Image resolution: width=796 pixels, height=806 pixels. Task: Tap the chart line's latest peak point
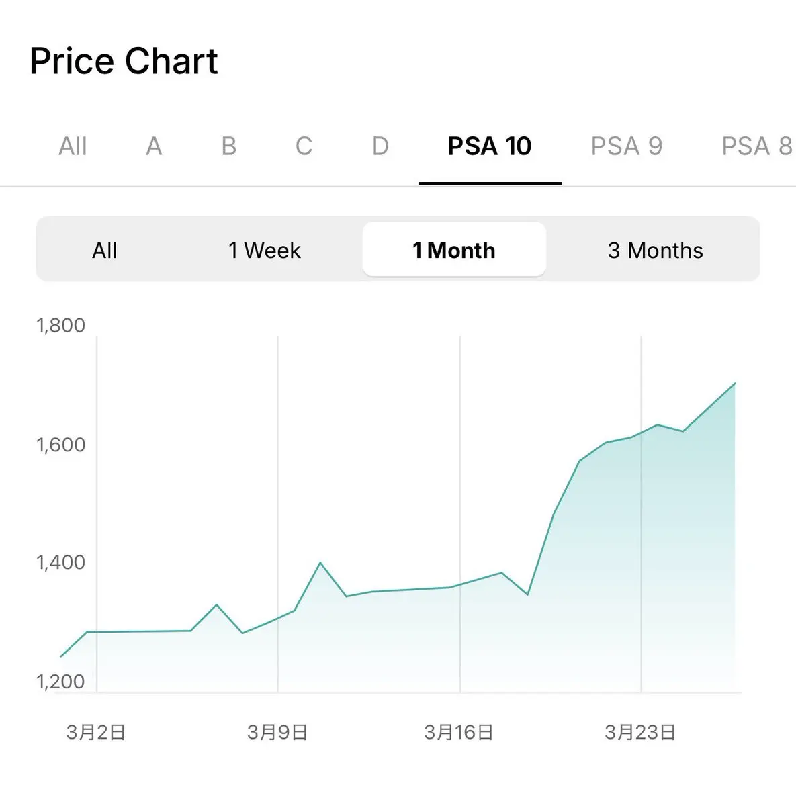[735, 384]
